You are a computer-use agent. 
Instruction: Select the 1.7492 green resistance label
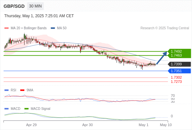(x=176, y=51)
